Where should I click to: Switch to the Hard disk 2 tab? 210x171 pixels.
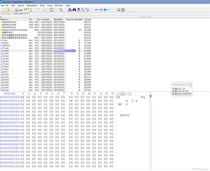(6, 14)
